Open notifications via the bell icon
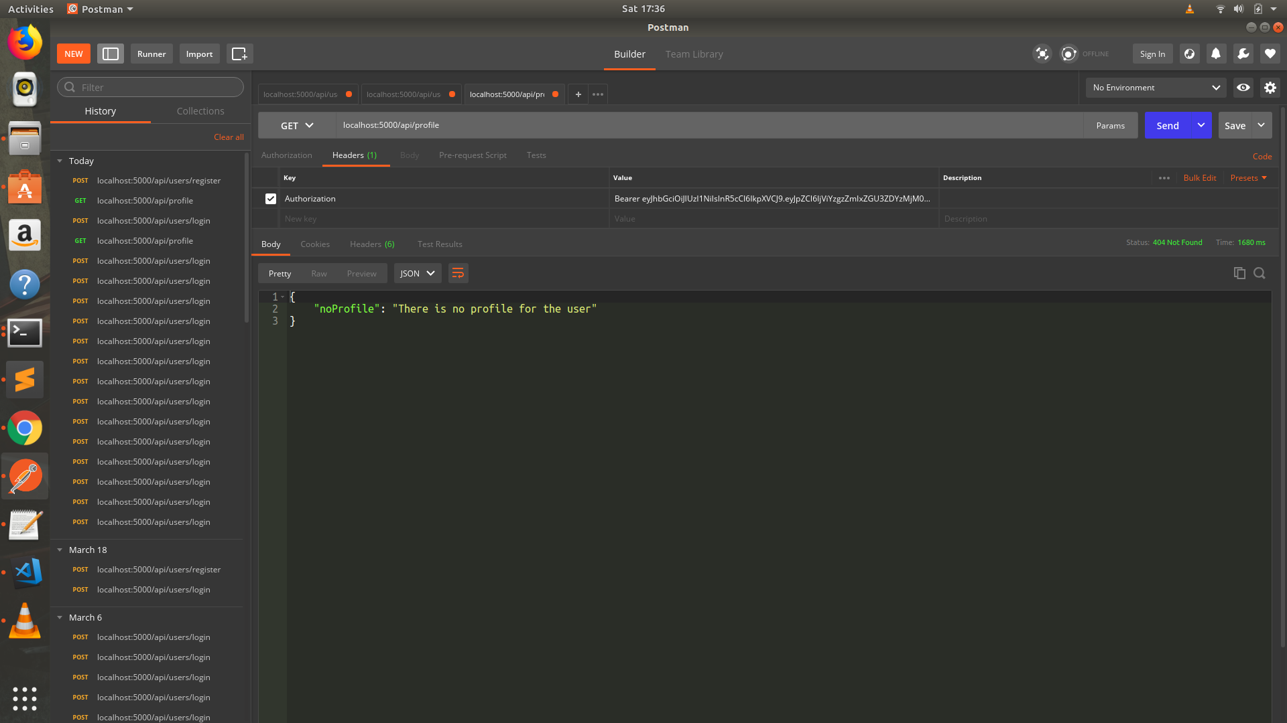The width and height of the screenshot is (1287, 723). tap(1216, 54)
